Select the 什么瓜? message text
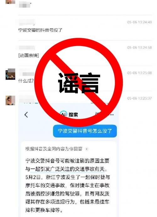The image size is (157, 217). (26, 81)
